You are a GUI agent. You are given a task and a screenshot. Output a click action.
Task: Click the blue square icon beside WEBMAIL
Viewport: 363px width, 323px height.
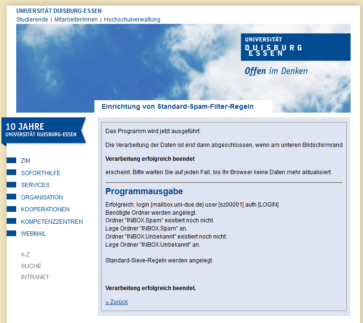11,234
